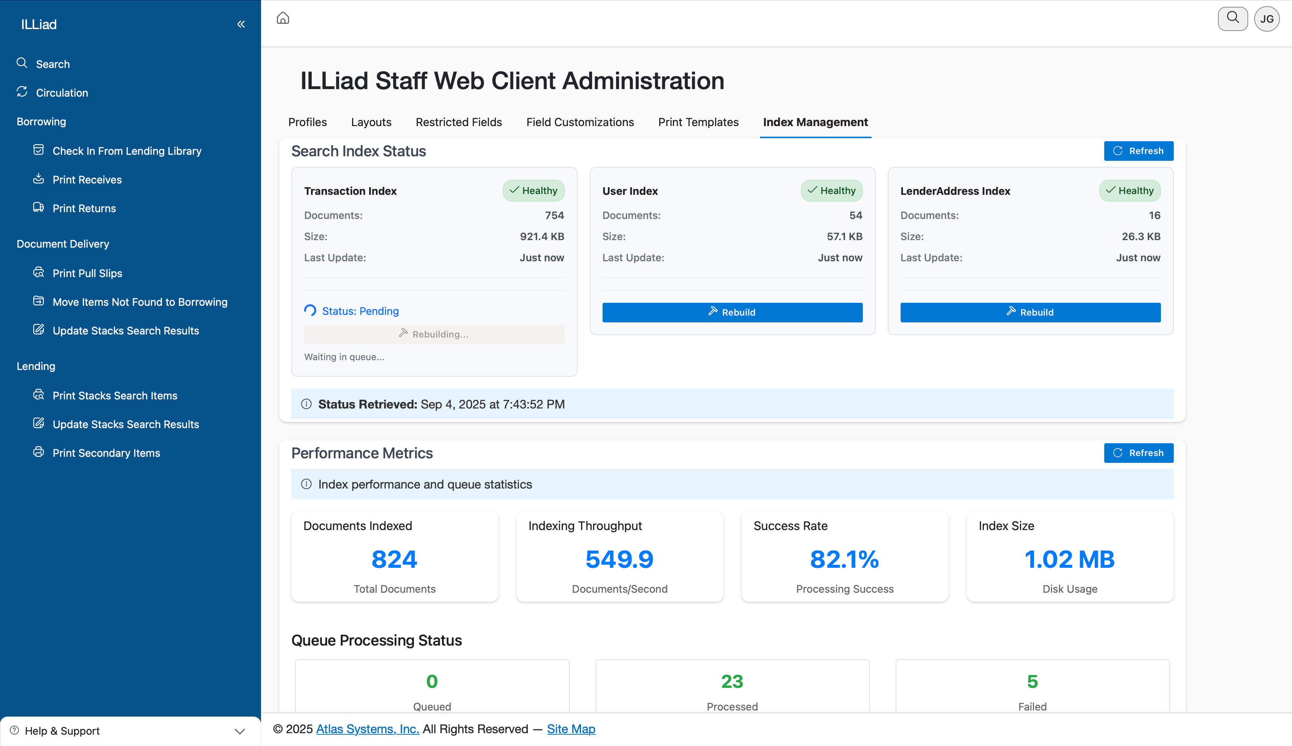This screenshot has width=1292, height=746.
Task: Open the Atlas Systems, Inc. link
Action: 367,729
